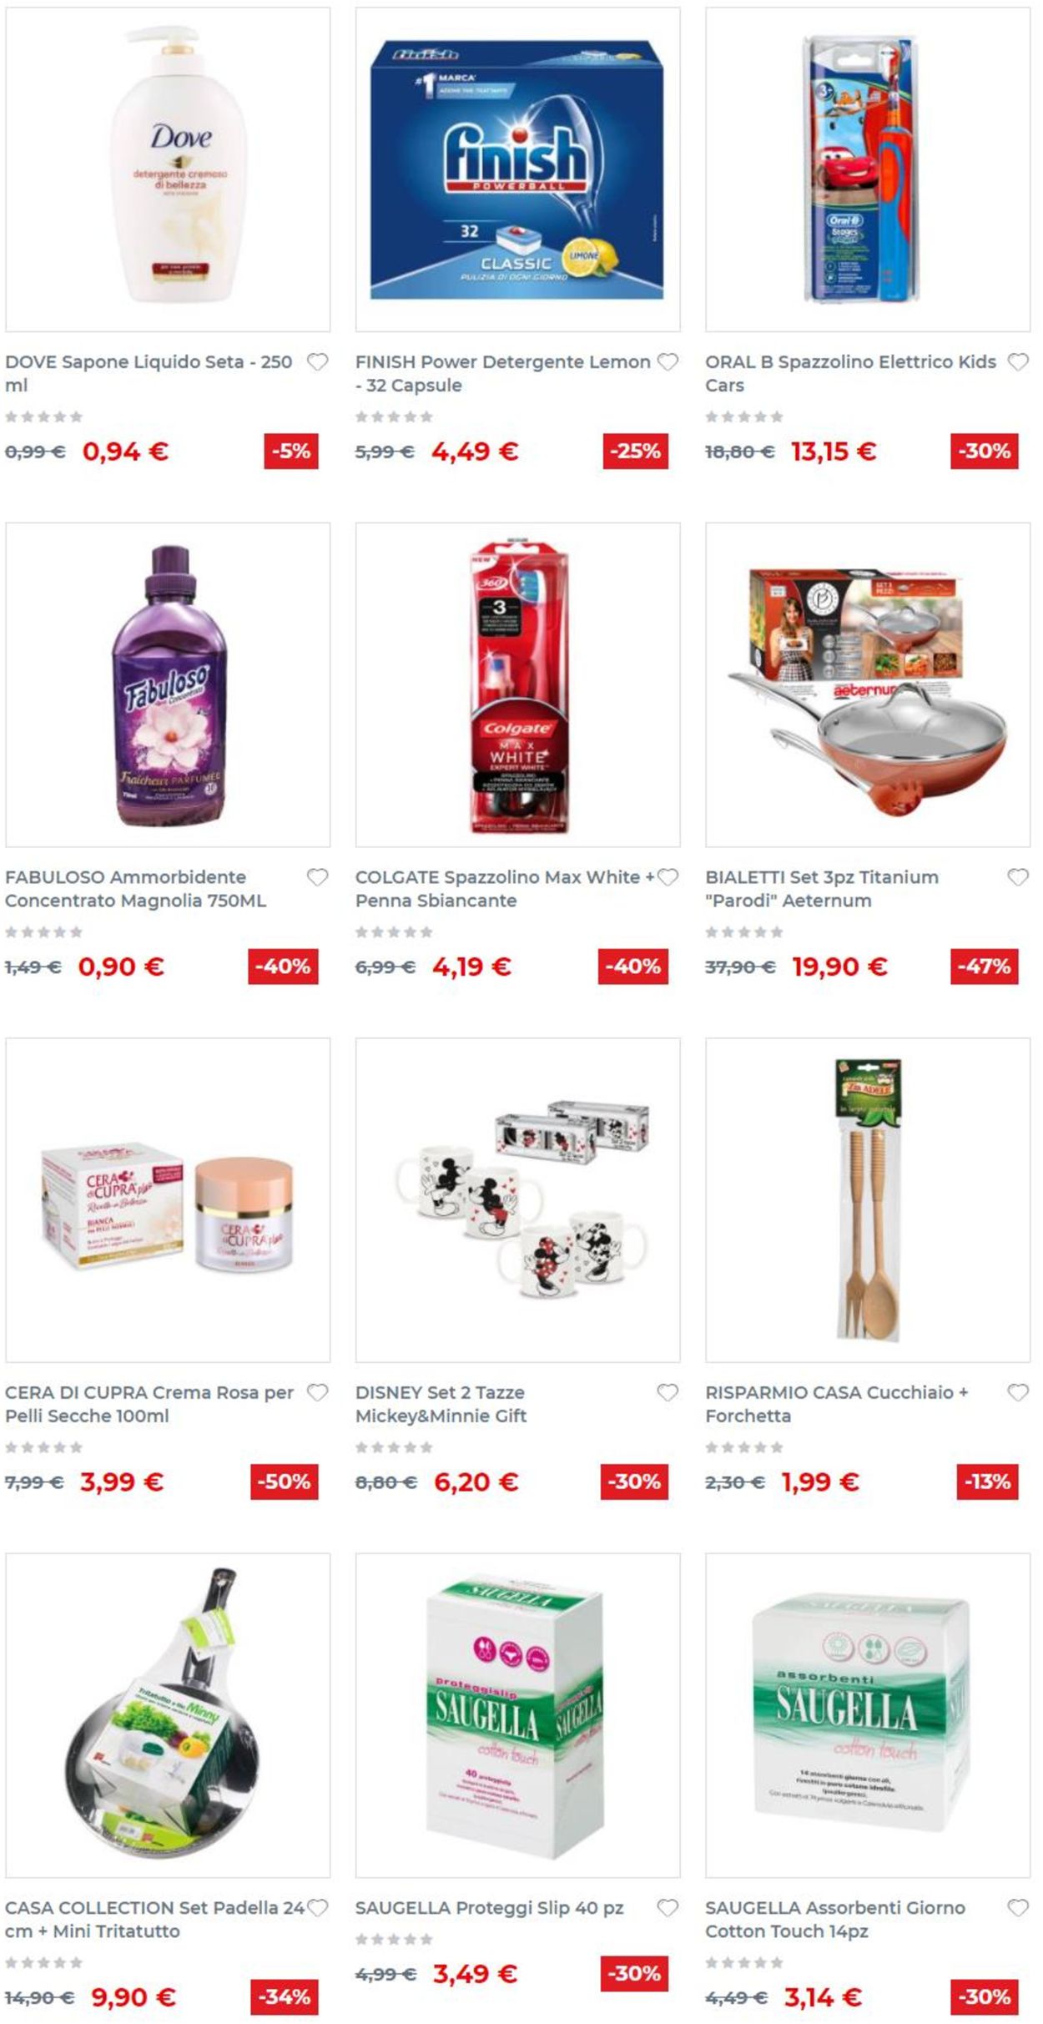
Task: Open CASA COLLECTION Set Padella product title
Action: tap(154, 1919)
